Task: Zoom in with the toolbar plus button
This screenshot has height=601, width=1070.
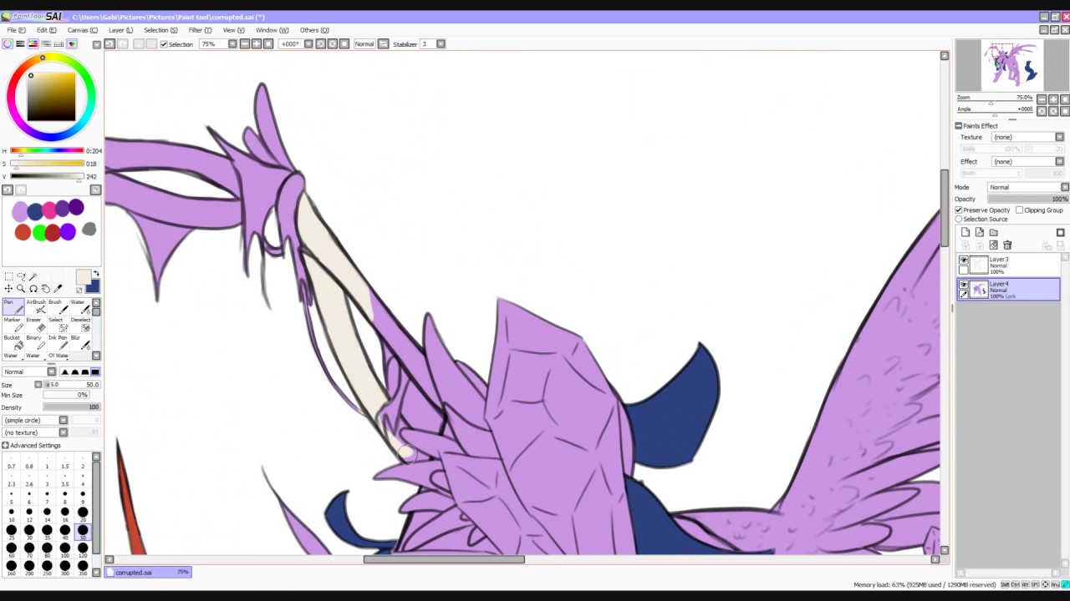Action: pyautogui.click(x=257, y=44)
